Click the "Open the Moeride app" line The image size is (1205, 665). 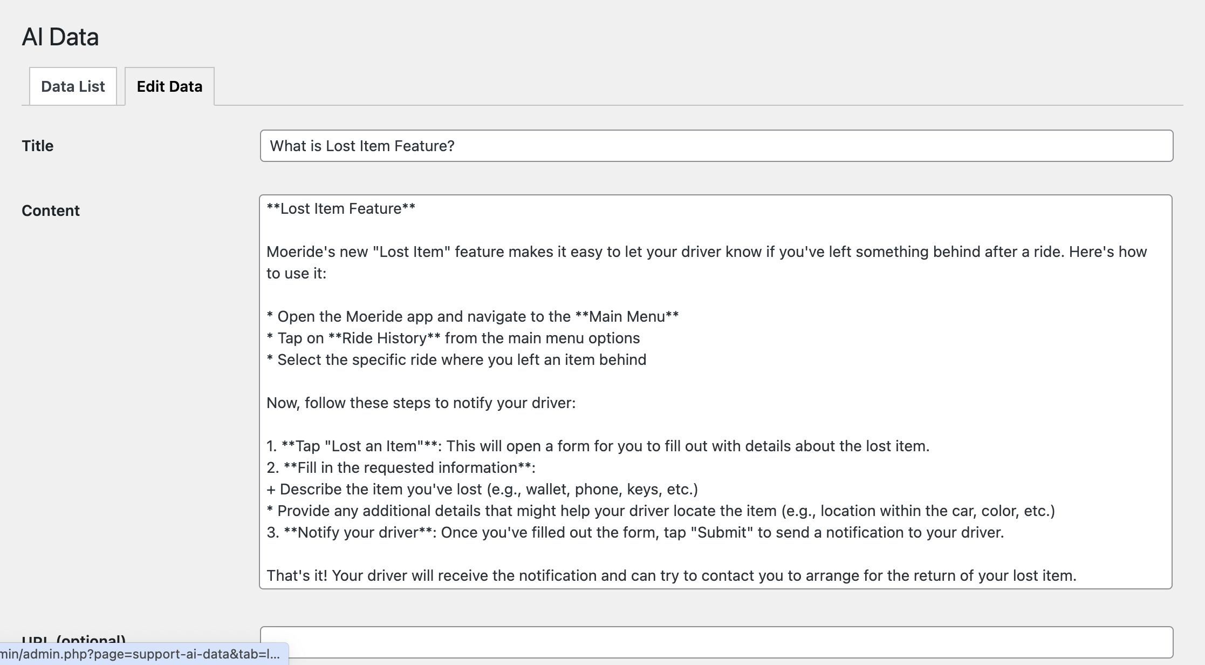pyautogui.click(x=473, y=317)
